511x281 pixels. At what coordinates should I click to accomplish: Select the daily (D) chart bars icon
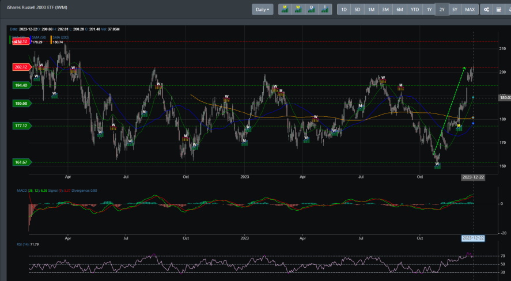(x=312, y=9)
